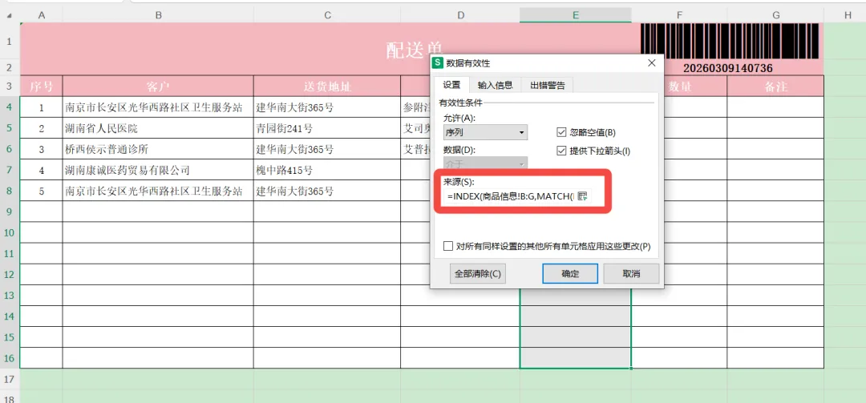Click the 取消 button

pos(631,274)
